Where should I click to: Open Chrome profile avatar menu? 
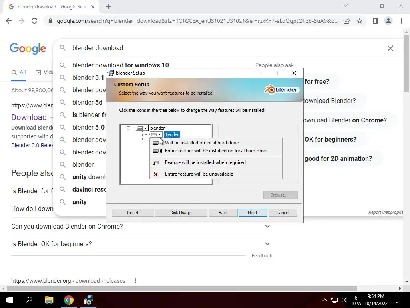coord(388,21)
